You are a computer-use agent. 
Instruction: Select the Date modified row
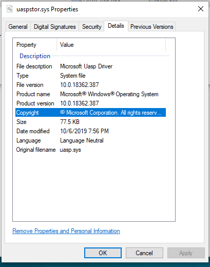(90, 131)
